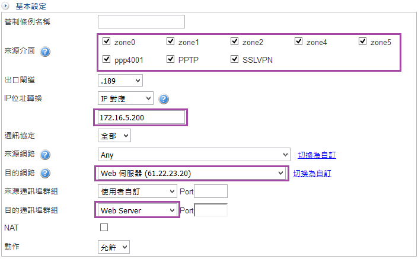
Task: Uncheck the SSLVPN checkbox
Action: (x=235, y=59)
